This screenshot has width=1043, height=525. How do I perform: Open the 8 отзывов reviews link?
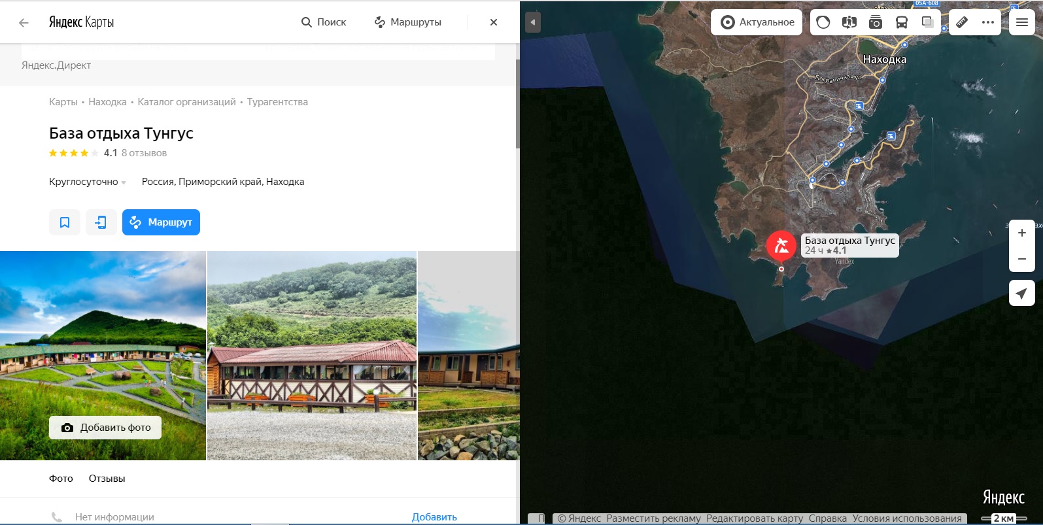click(x=144, y=153)
